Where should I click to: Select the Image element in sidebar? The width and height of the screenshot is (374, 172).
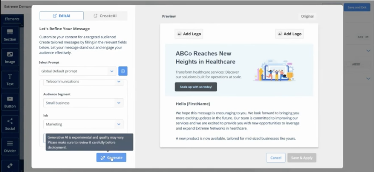[x=10, y=58]
